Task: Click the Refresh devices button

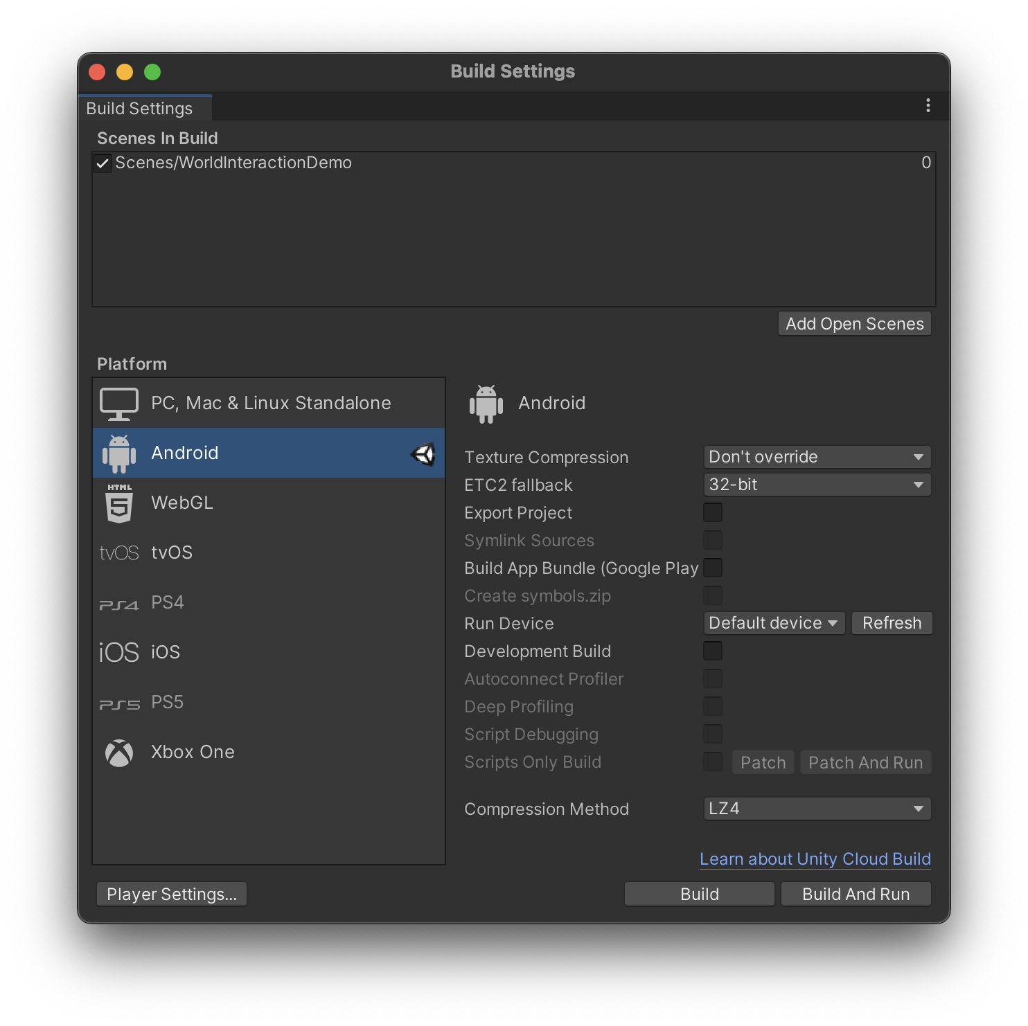Action: click(x=892, y=623)
